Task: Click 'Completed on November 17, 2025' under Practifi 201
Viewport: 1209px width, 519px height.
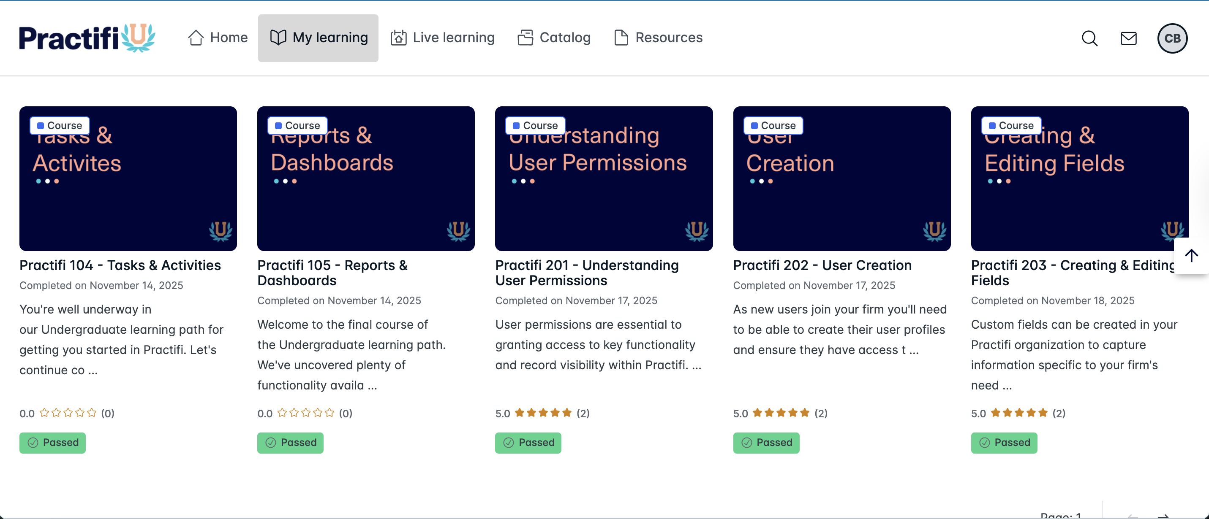Action: [x=576, y=300]
